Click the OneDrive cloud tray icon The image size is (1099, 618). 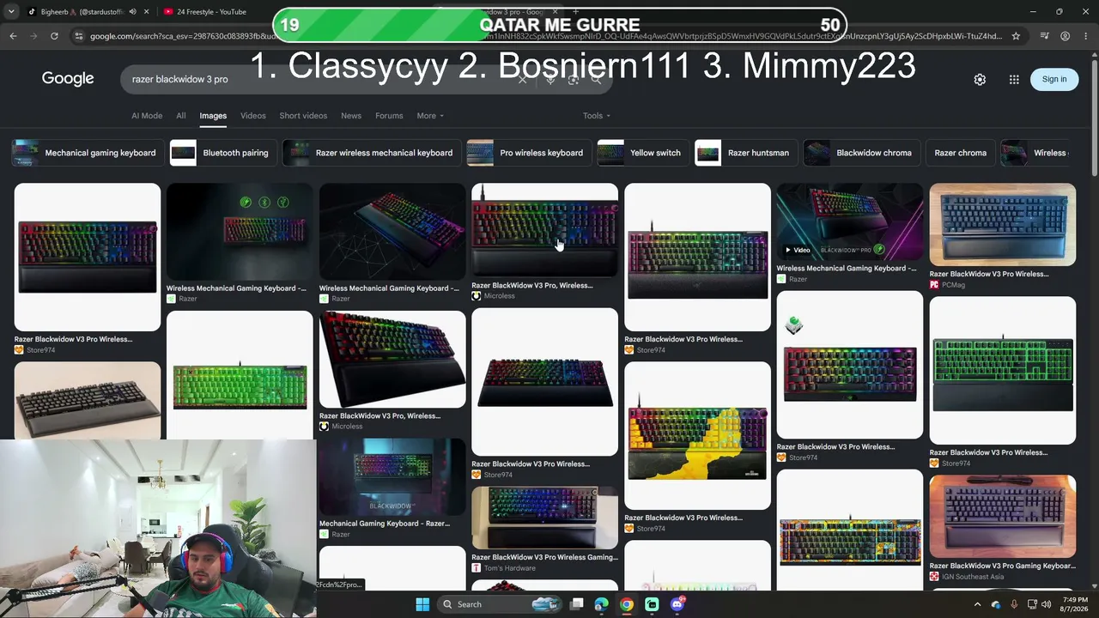click(x=996, y=604)
